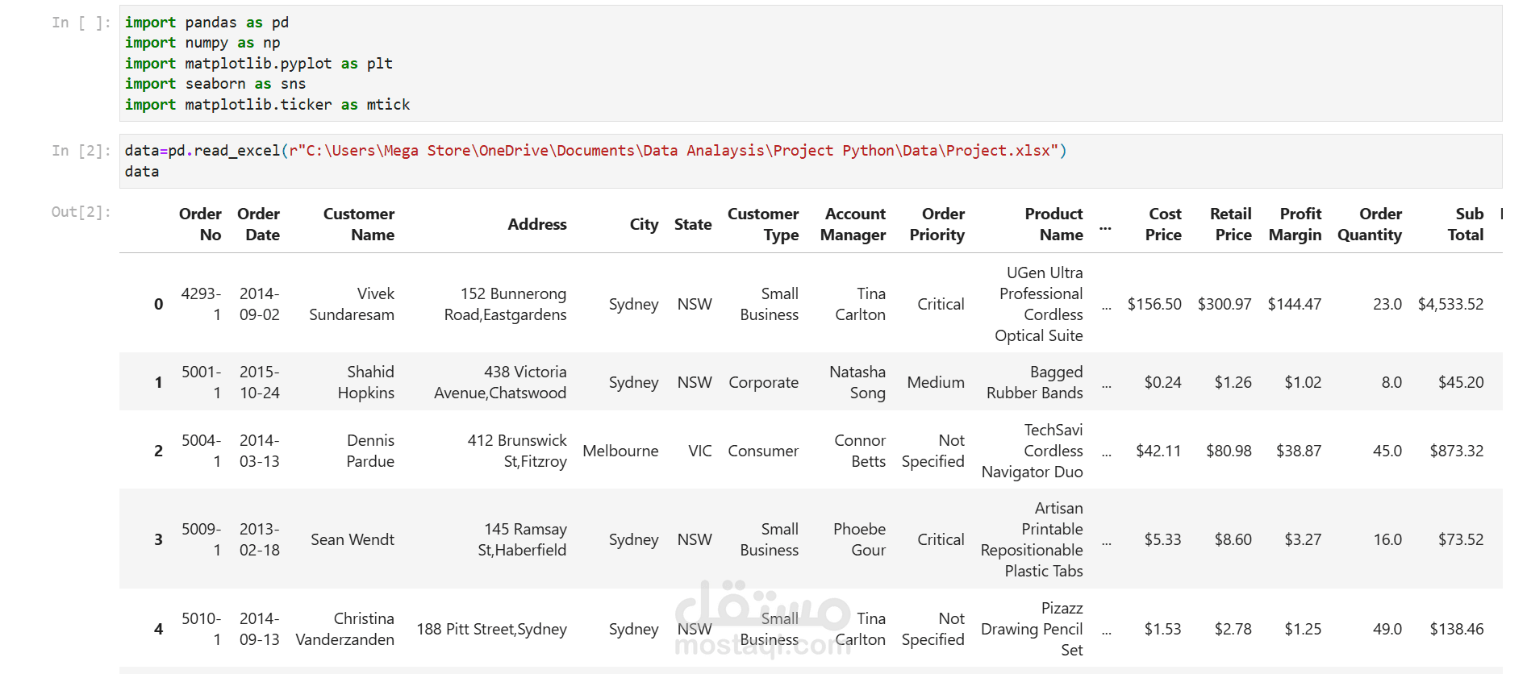Click the '$873.32' sub total cell
This screenshot has height=674, width=1527.
pyautogui.click(x=1457, y=451)
